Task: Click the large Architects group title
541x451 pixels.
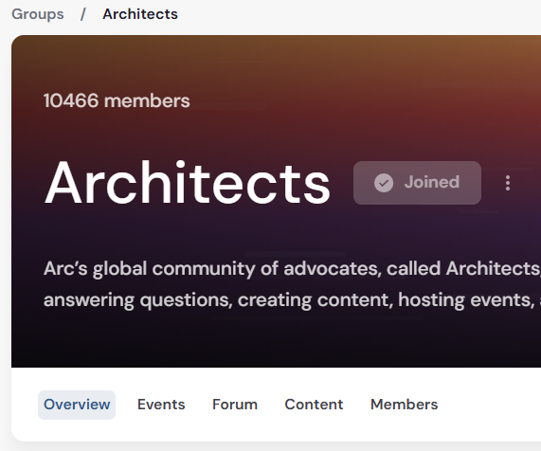Action: pos(188,182)
